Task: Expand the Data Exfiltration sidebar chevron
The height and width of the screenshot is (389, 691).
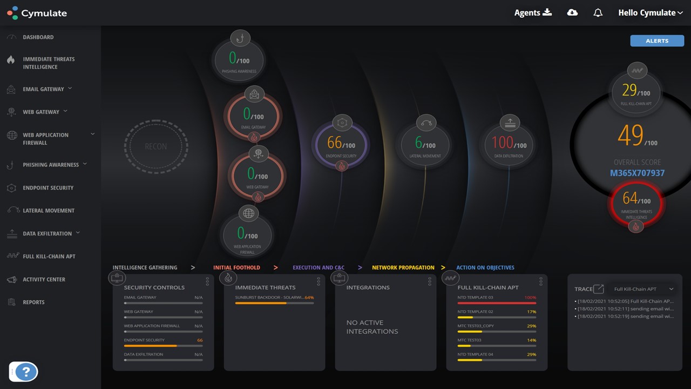Action: (x=78, y=233)
